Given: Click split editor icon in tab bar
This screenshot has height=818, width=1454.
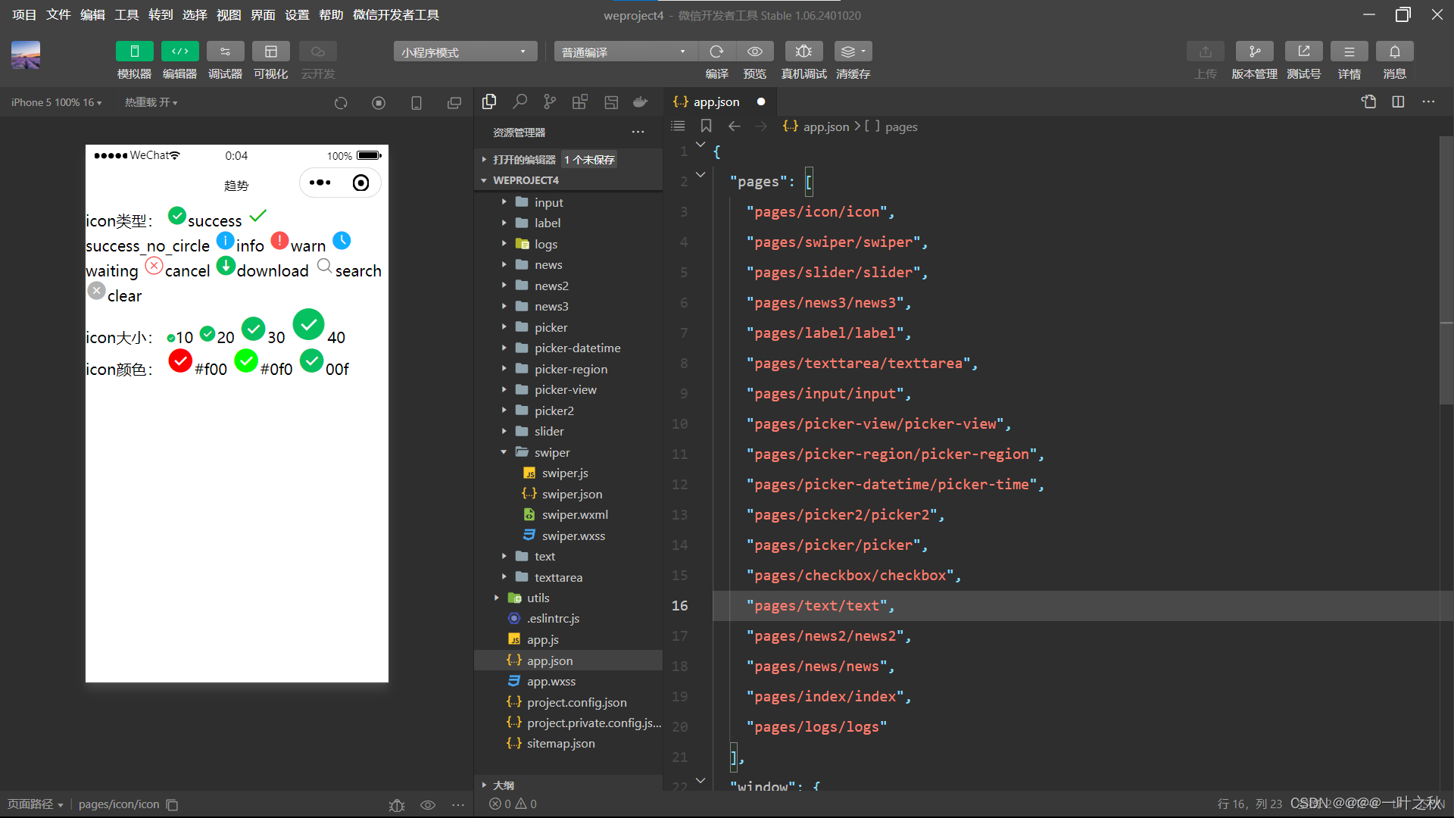Looking at the screenshot, I should coord(1398,102).
